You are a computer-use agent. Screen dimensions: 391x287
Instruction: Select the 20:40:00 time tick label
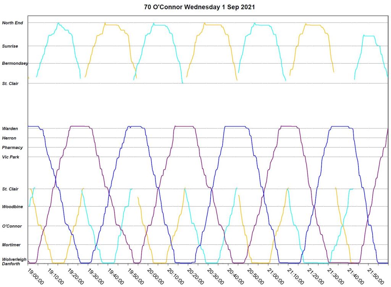tap(234, 275)
